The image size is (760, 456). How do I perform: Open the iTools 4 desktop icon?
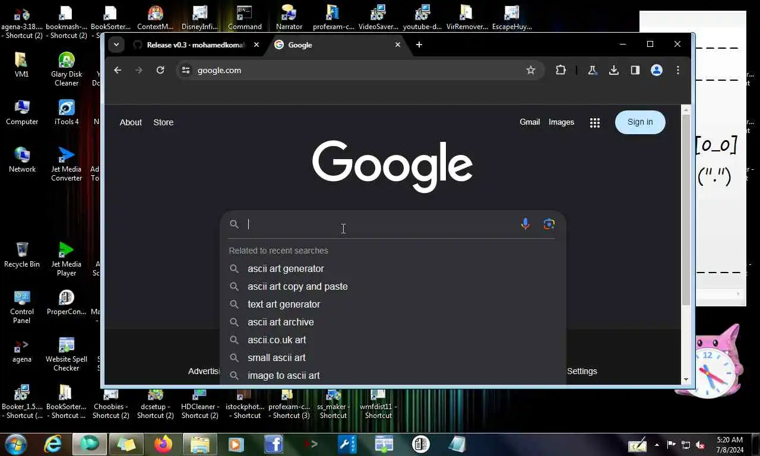[66, 113]
